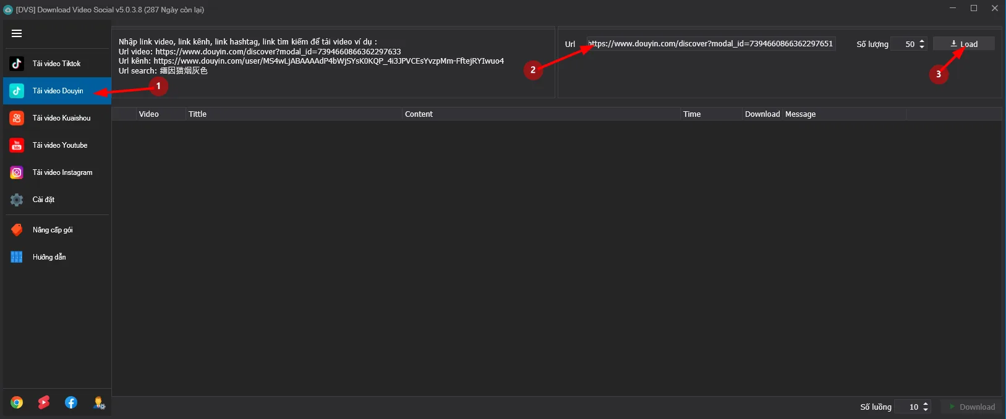Click the Content column header
Image resolution: width=1006 pixels, height=419 pixels.
542,114
